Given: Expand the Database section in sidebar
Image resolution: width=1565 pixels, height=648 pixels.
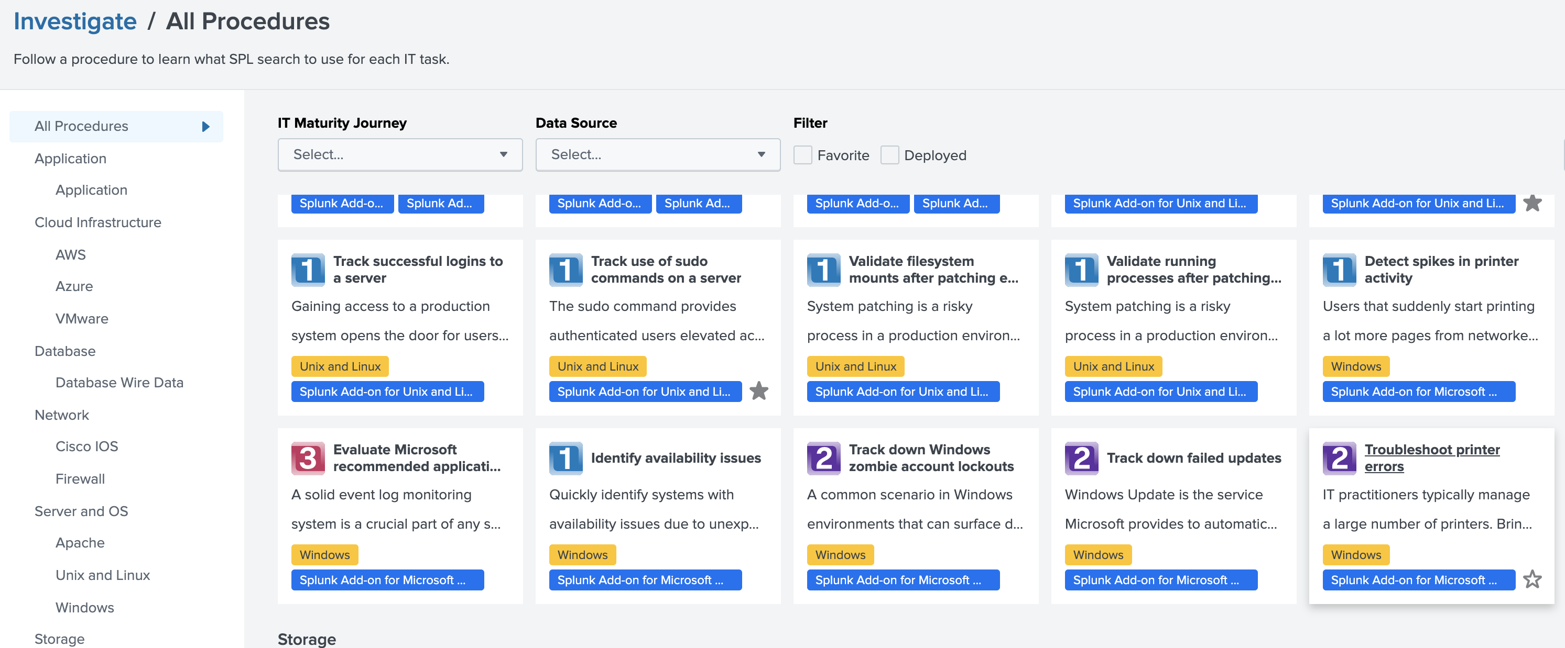Looking at the screenshot, I should 64,350.
